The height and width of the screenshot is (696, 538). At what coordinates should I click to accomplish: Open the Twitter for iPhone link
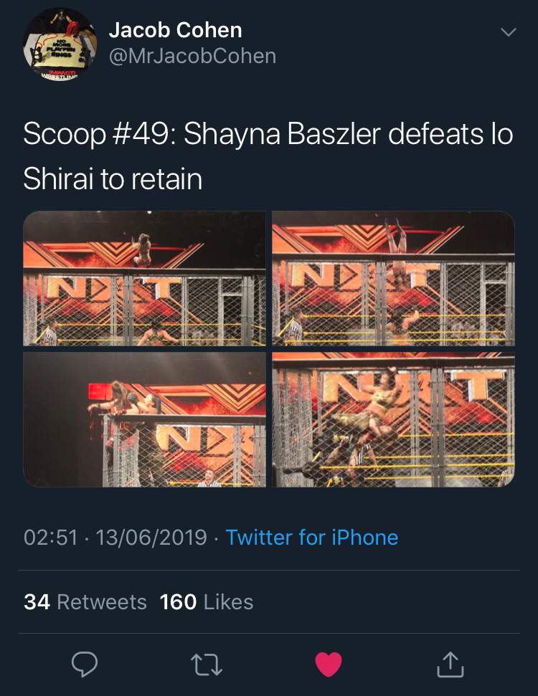click(x=312, y=537)
